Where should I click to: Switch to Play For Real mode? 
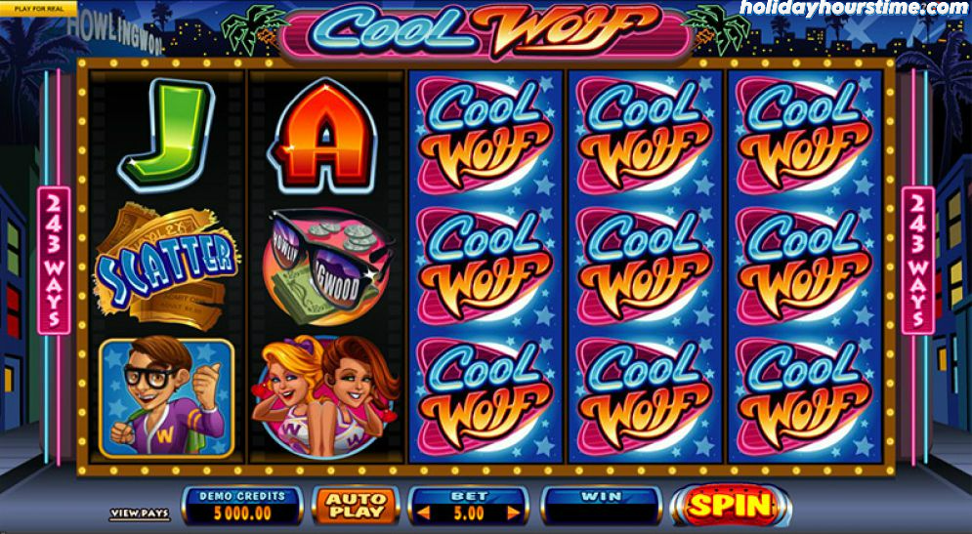pyautogui.click(x=38, y=8)
